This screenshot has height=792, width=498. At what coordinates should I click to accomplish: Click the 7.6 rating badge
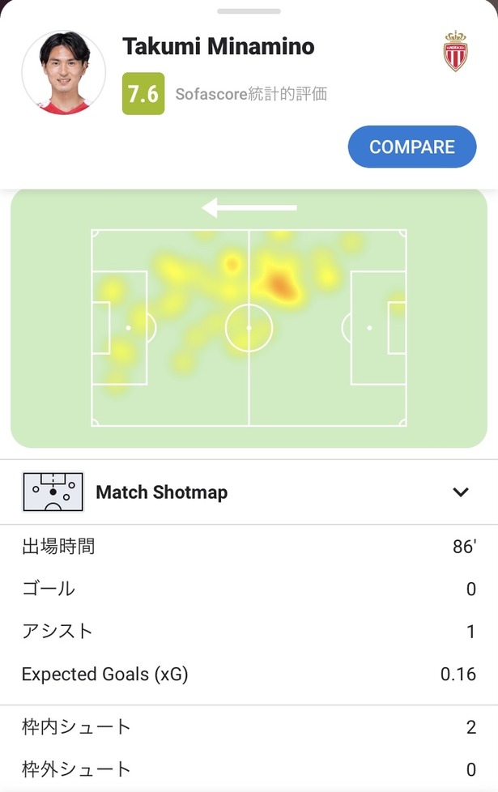click(143, 93)
